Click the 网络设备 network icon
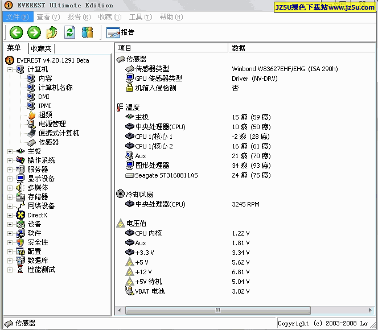 coord(20,206)
